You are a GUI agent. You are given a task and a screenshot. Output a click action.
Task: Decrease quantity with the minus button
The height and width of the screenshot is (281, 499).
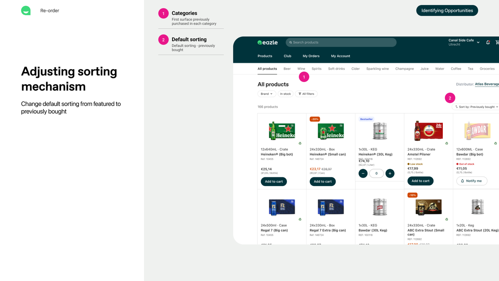[x=363, y=173]
